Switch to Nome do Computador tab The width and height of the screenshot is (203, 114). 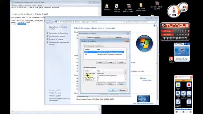click(94, 37)
